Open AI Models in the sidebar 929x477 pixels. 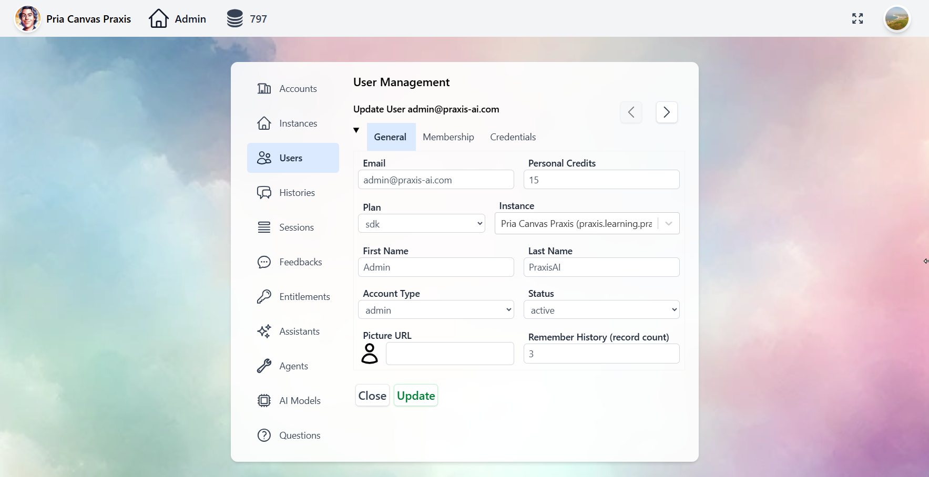pyautogui.click(x=293, y=400)
